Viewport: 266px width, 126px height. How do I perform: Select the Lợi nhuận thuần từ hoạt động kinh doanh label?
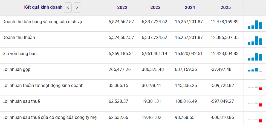[43, 86]
